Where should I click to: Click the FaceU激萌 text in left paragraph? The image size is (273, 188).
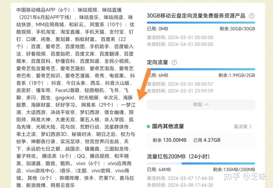tap(67, 90)
